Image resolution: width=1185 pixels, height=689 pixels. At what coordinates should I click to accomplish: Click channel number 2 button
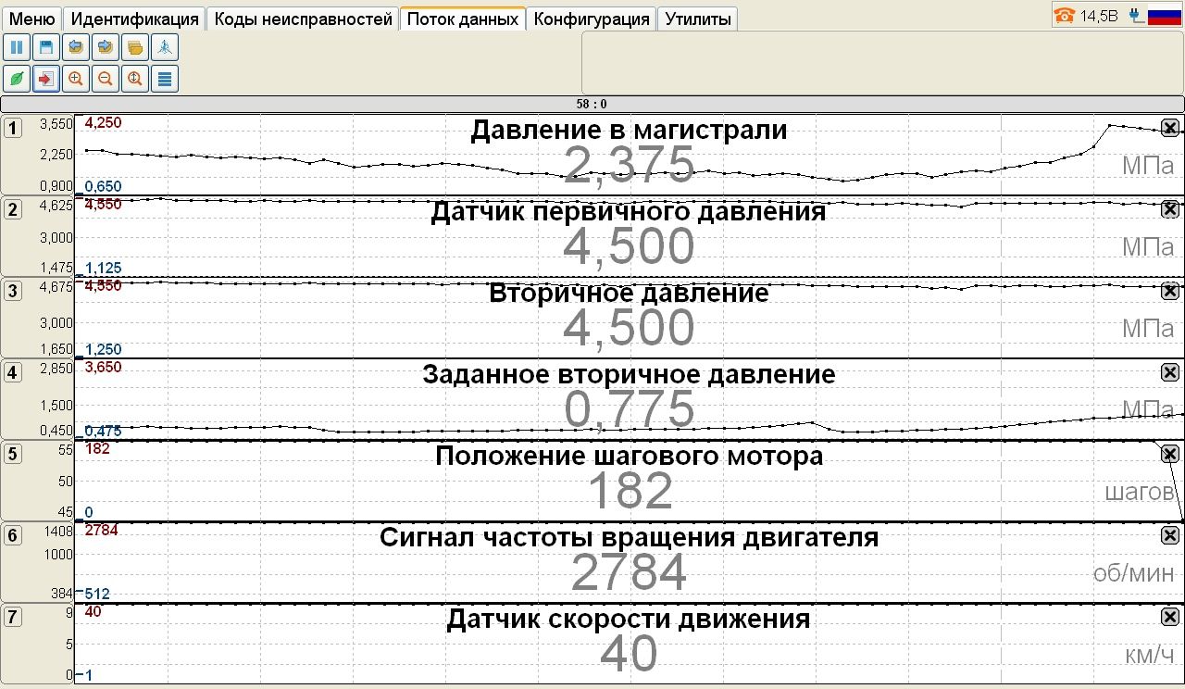click(x=12, y=209)
